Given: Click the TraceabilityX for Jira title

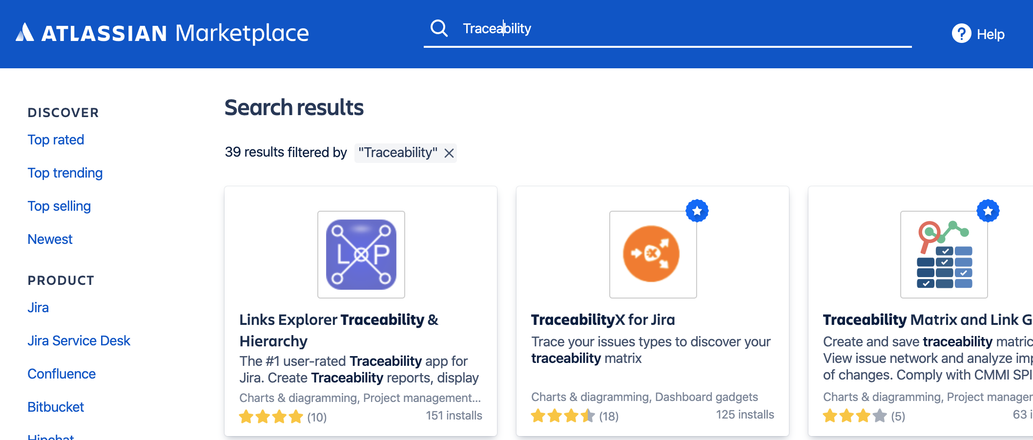Looking at the screenshot, I should click(603, 320).
